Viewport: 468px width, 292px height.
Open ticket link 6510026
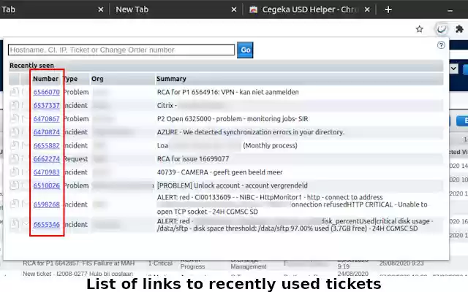click(47, 185)
